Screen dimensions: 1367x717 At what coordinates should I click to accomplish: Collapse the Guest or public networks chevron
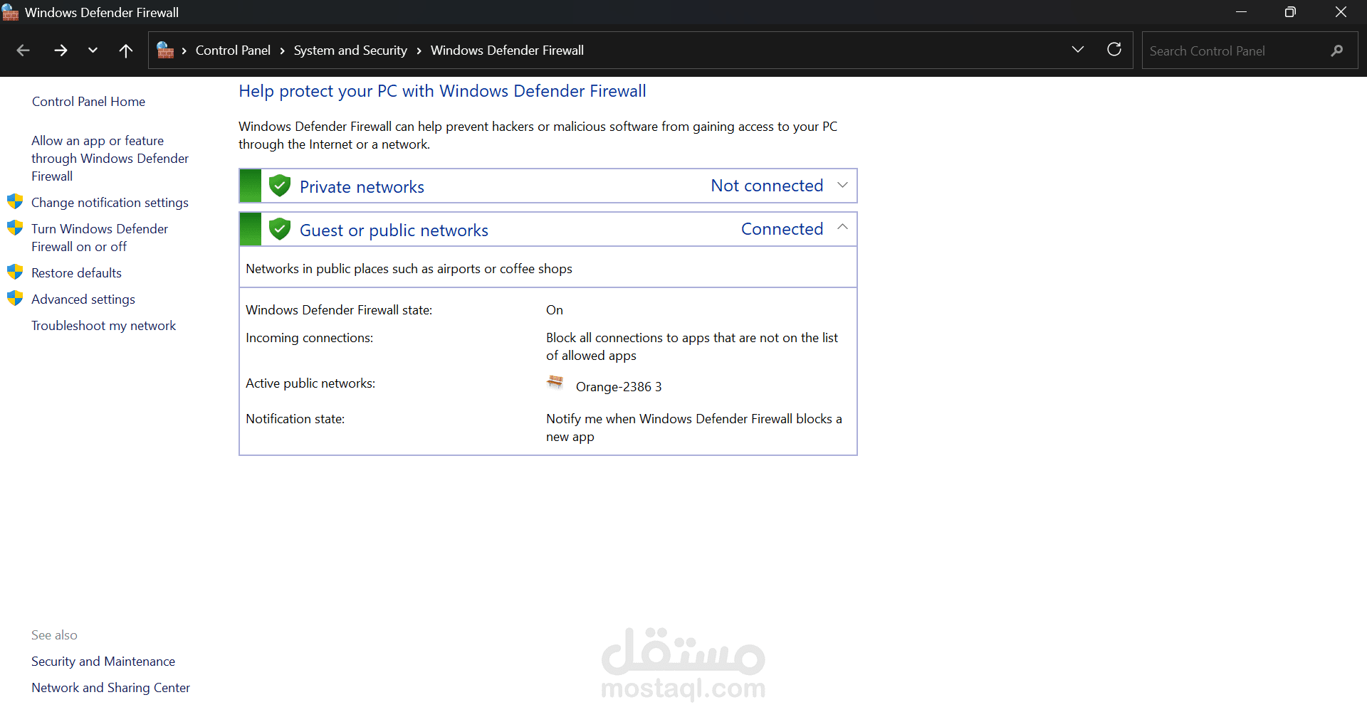pos(842,227)
